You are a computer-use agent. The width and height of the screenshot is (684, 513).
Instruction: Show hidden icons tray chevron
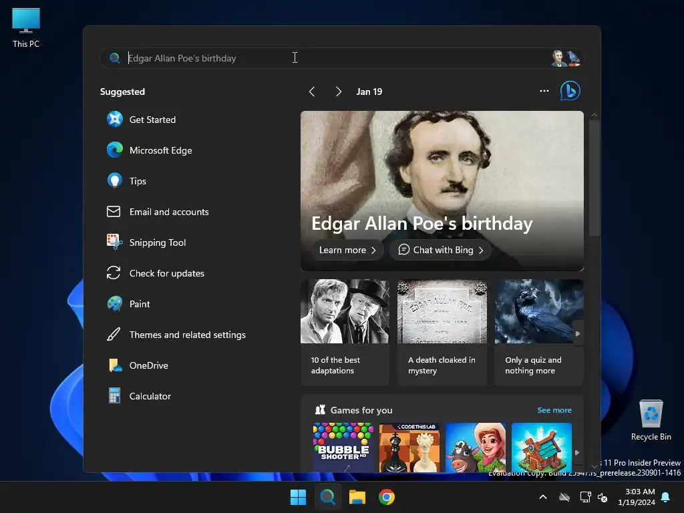pyautogui.click(x=543, y=497)
